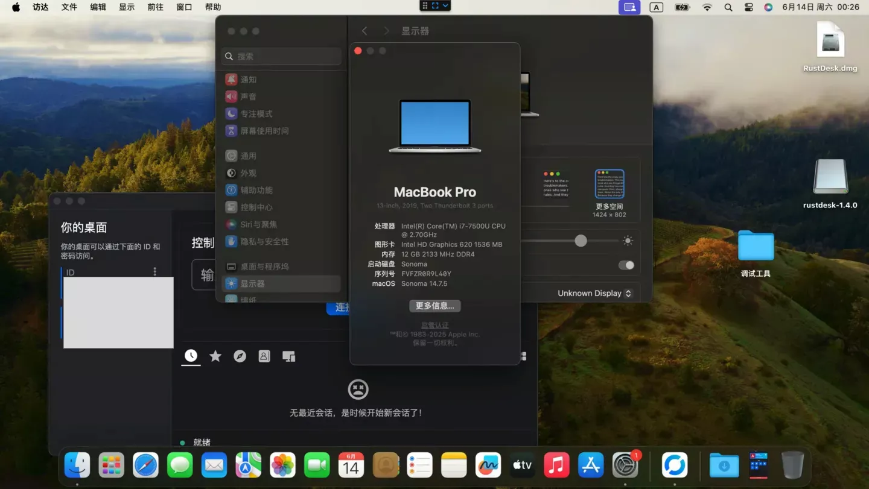
Task: Toggle the switch below the brightness slider
Action: pos(626,265)
